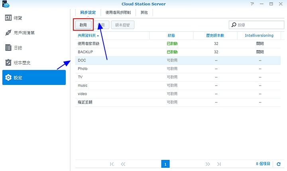Click 關閉 Intelliversioning value for BACKUP
287x171 pixels.
[260, 52]
